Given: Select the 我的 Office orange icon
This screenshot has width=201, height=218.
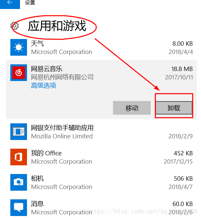Looking at the screenshot, I should point(19,157).
